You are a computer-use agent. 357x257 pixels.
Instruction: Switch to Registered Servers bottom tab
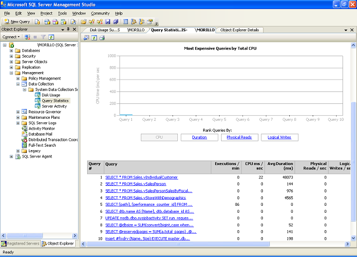pyautogui.click(x=20, y=244)
